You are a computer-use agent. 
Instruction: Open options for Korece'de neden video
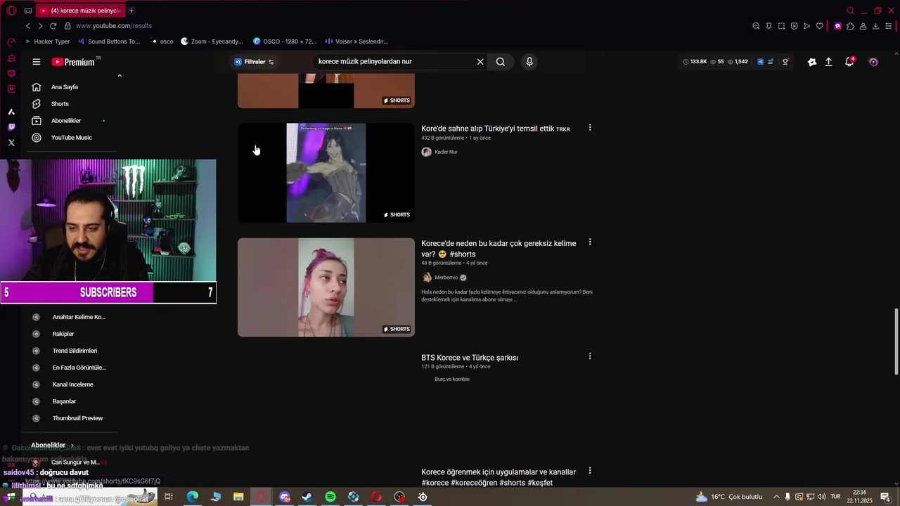click(590, 242)
